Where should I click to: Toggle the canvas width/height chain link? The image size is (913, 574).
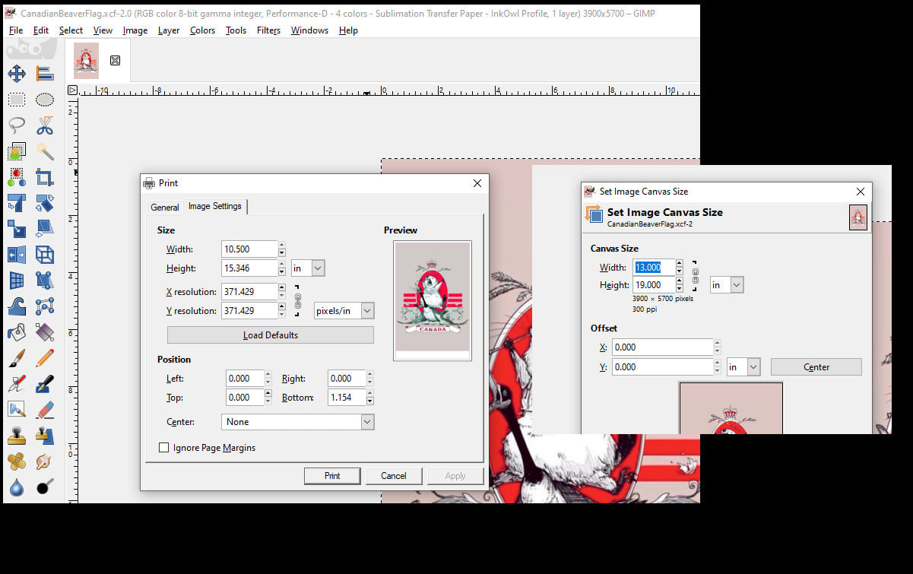click(695, 275)
